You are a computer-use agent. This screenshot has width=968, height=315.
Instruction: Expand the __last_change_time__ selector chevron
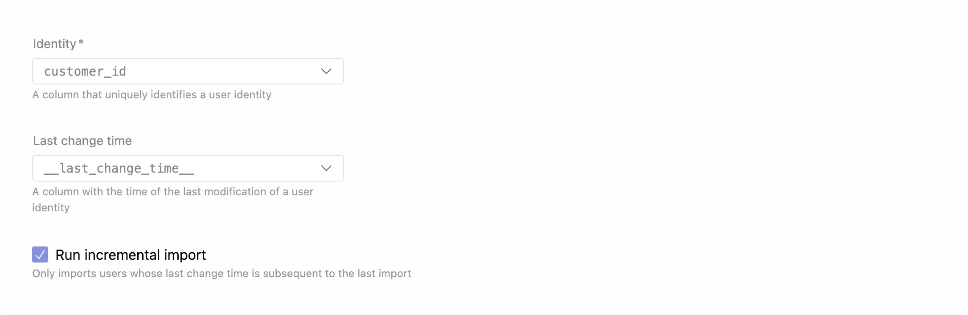pyautogui.click(x=326, y=168)
